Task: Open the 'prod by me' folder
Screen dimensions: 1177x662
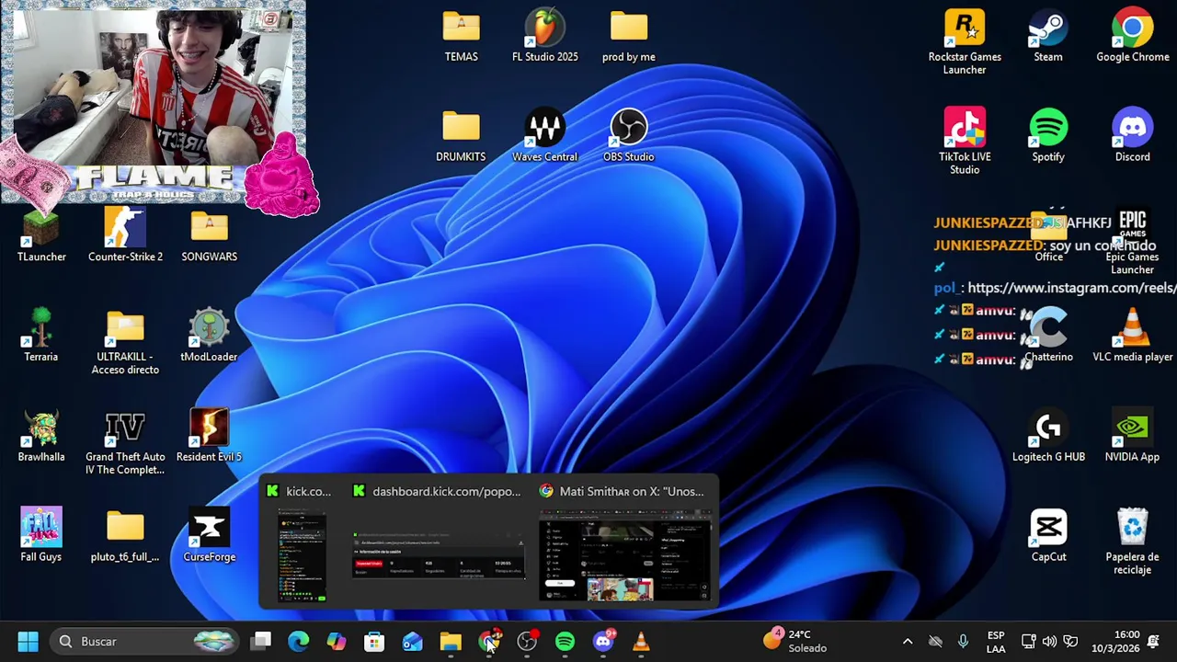Action: (x=628, y=37)
